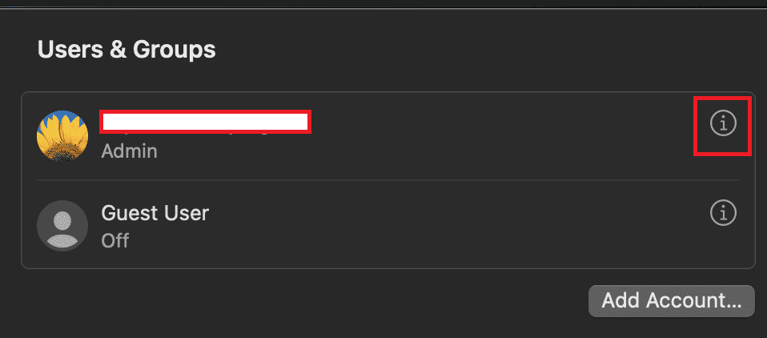Click the Admin role label
The image size is (767, 338).
tap(129, 151)
